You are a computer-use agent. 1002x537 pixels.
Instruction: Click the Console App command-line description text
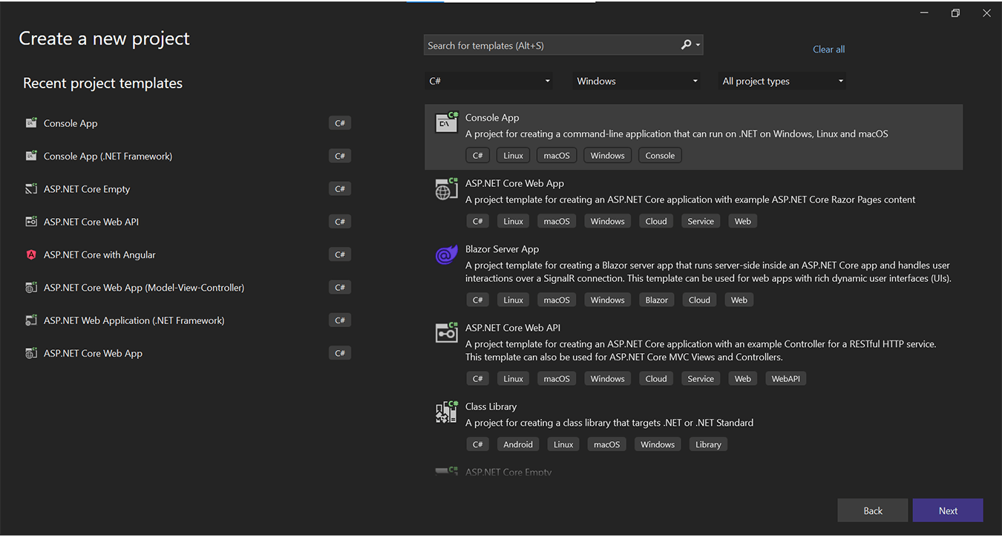pos(676,134)
